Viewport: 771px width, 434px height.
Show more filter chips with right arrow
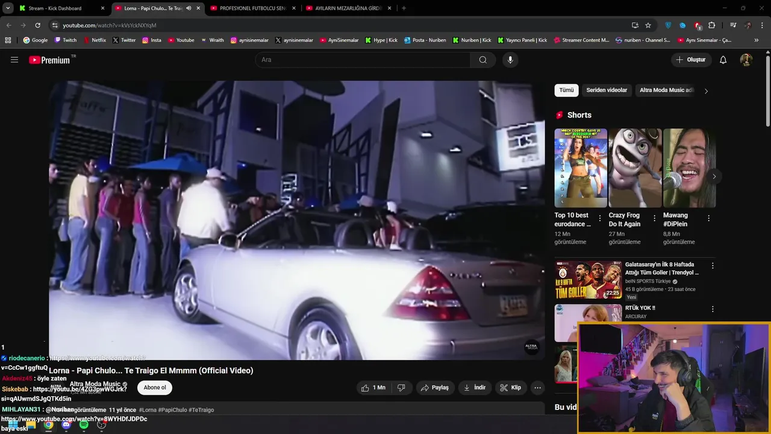[706, 91]
